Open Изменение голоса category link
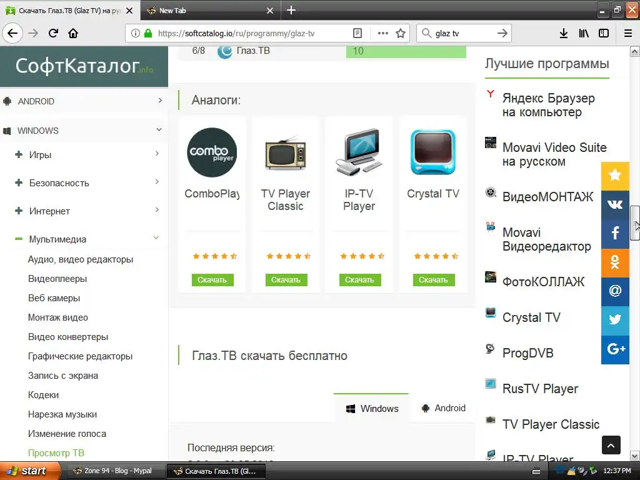 point(67,434)
